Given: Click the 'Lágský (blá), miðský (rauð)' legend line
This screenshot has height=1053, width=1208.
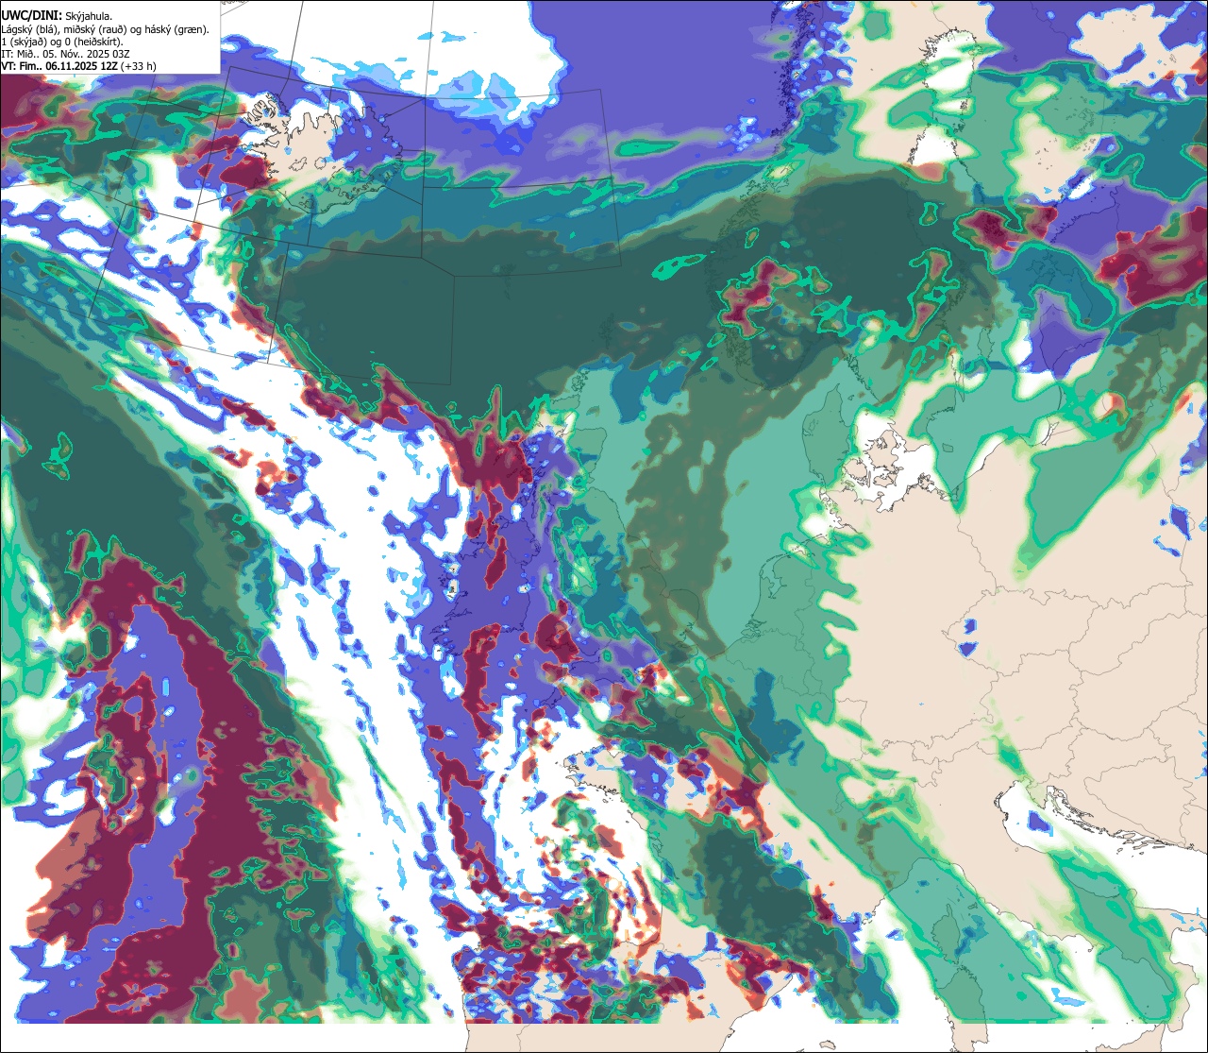Looking at the screenshot, I should pos(106,29).
